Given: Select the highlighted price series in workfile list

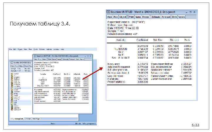Looking at the screenshot, I should tap(21, 94).
